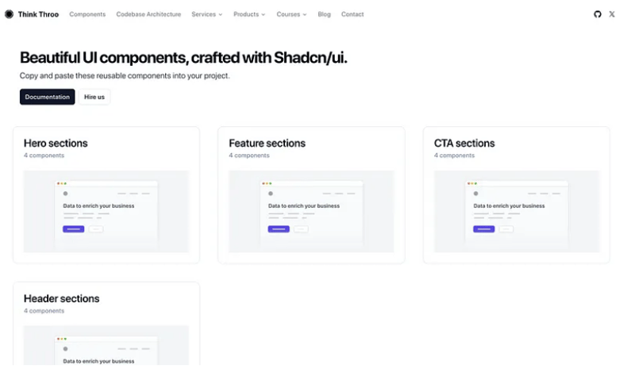Open the Feature sections preview thumbnail
This screenshot has height=384, width=635.
(311, 211)
